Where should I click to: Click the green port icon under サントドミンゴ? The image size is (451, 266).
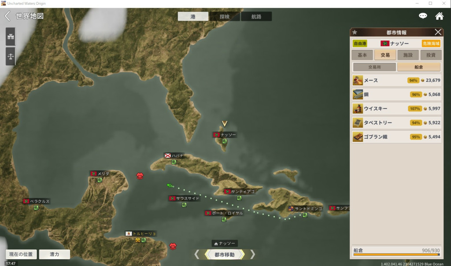click(305, 215)
